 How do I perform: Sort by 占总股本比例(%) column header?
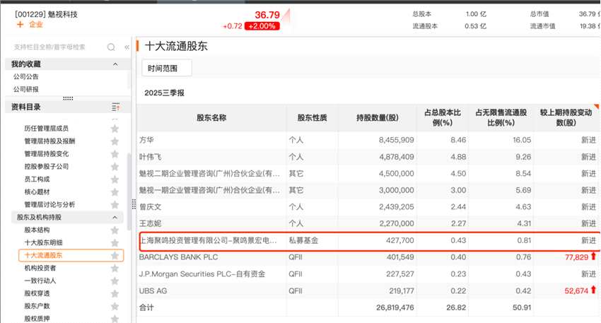point(443,117)
